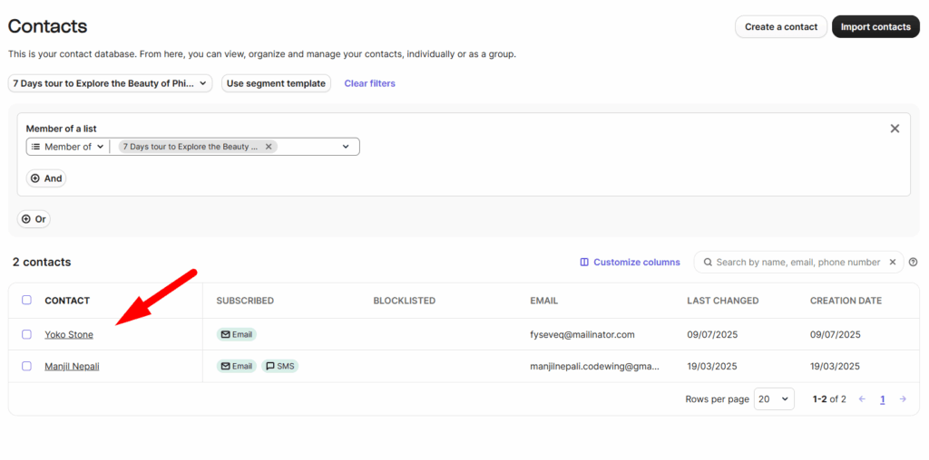This screenshot has height=460, width=929.
Task: Change Rows per page dropdown
Action: [x=774, y=399]
